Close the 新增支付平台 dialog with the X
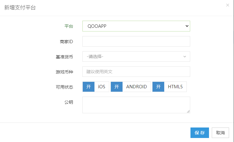 [228, 5]
